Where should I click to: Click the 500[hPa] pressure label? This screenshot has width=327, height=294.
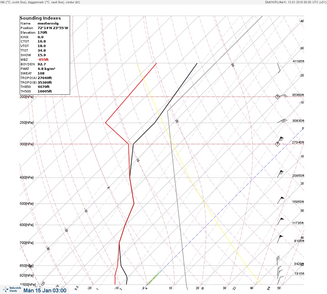coord(26,204)
